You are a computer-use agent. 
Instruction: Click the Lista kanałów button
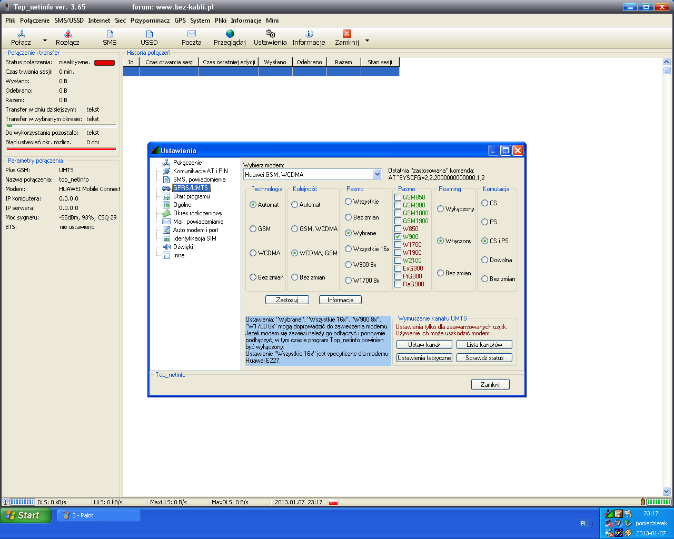click(x=484, y=345)
